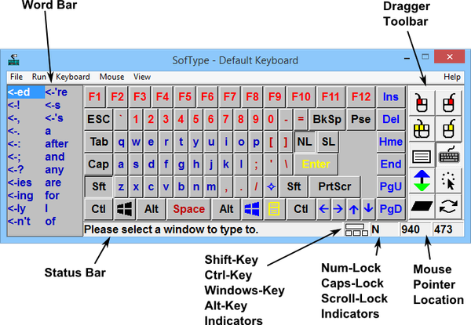Click the Del key
471x325 pixels.
click(x=390, y=119)
